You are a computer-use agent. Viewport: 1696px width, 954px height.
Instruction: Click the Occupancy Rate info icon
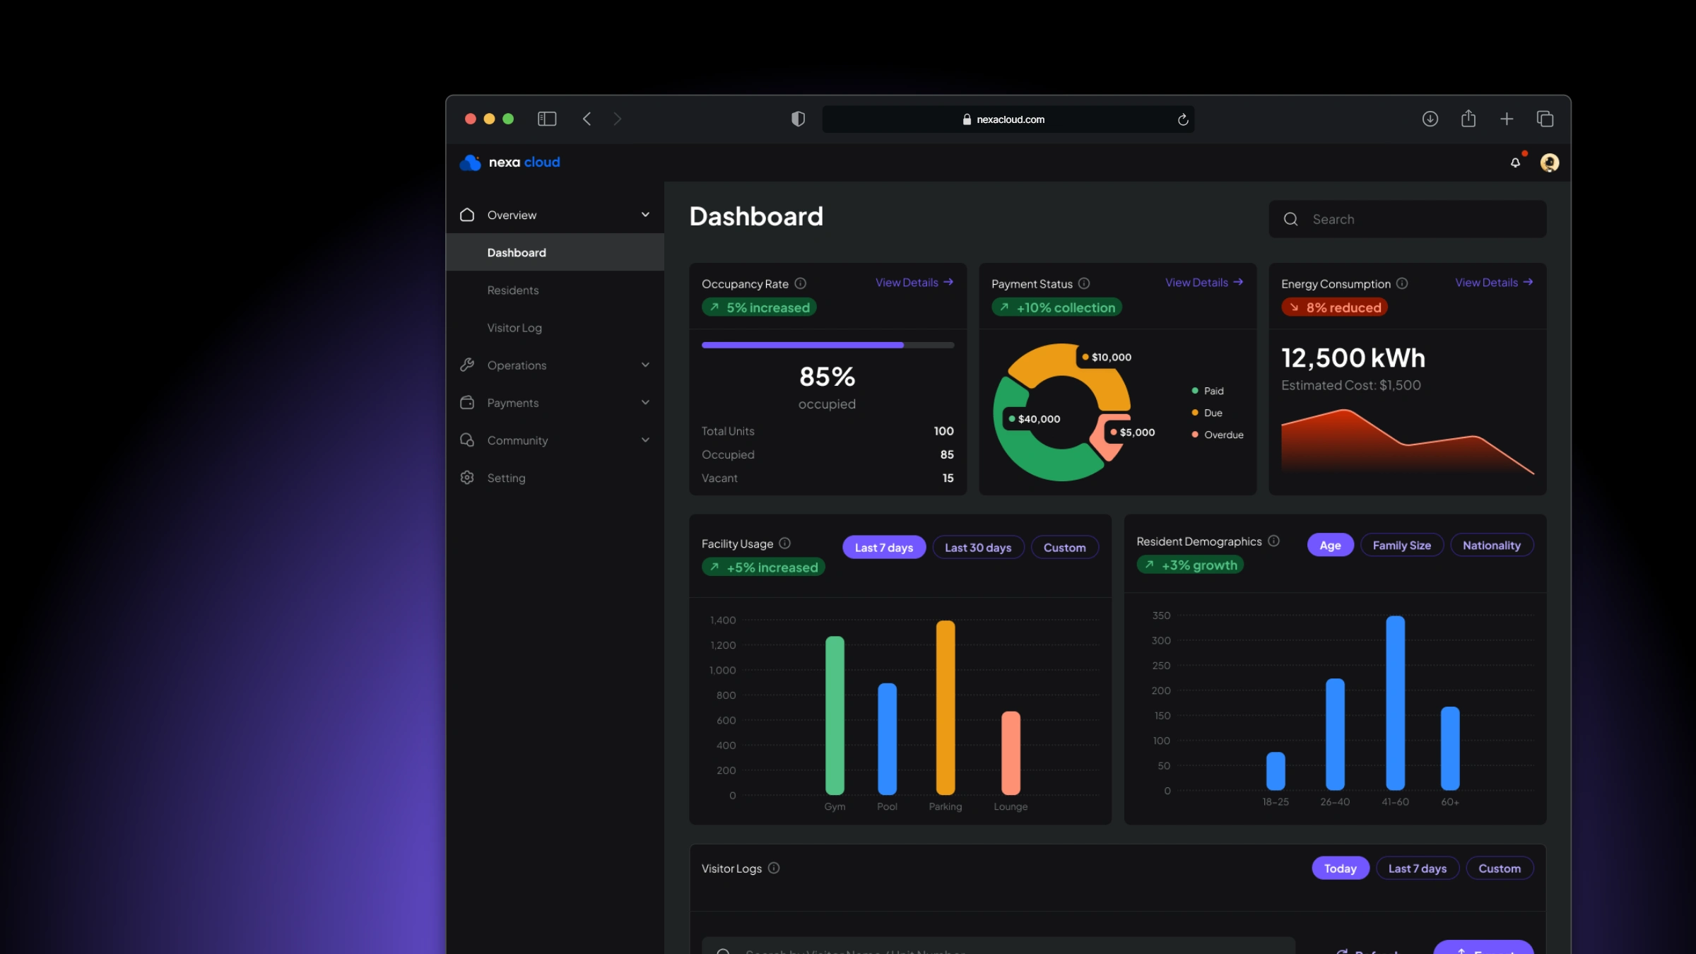800,283
